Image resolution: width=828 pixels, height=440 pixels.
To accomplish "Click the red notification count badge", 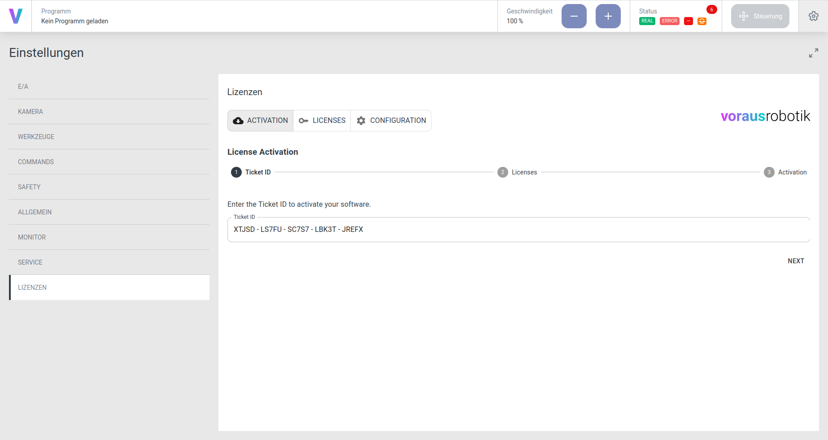I will [x=711, y=9].
